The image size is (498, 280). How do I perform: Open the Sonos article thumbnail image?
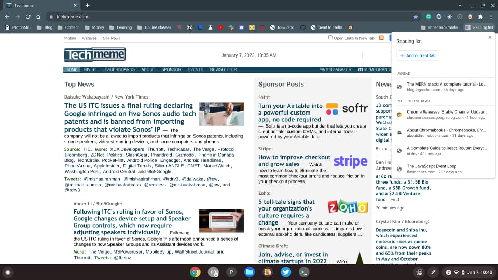pyautogui.click(x=222, y=114)
